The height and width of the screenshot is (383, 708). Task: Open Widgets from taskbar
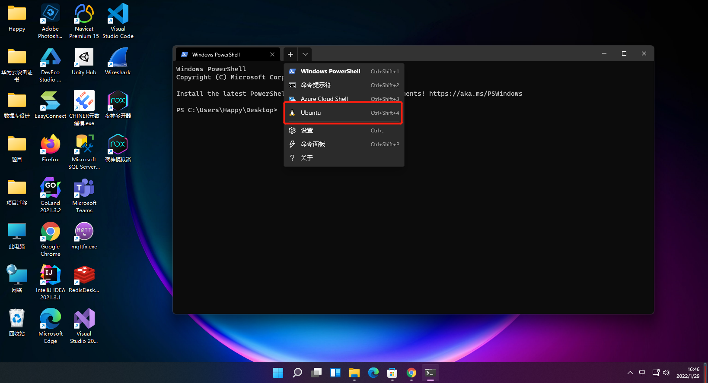335,373
